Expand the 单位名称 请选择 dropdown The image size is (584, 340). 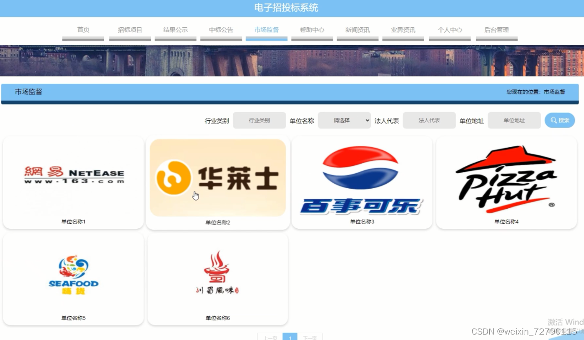coord(344,120)
